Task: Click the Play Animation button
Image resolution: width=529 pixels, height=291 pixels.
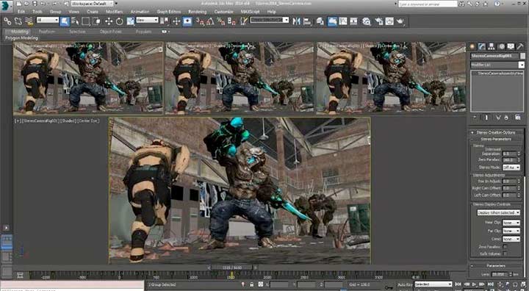Action: coord(475,284)
